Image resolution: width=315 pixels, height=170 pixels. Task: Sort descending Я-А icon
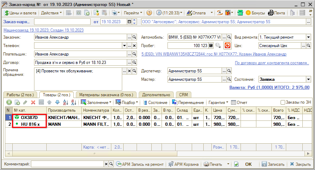click(73, 103)
